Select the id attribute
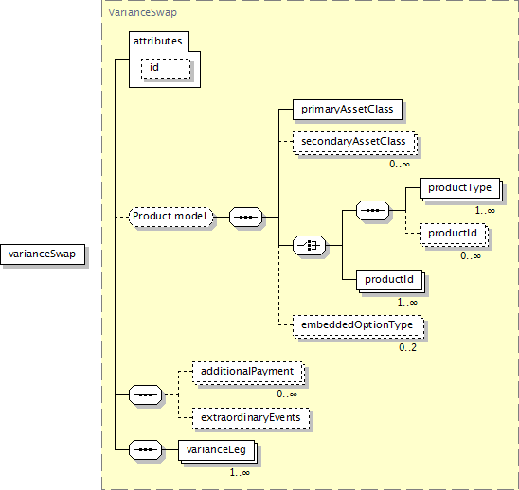The width and height of the screenshot is (519, 490). point(166,68)
